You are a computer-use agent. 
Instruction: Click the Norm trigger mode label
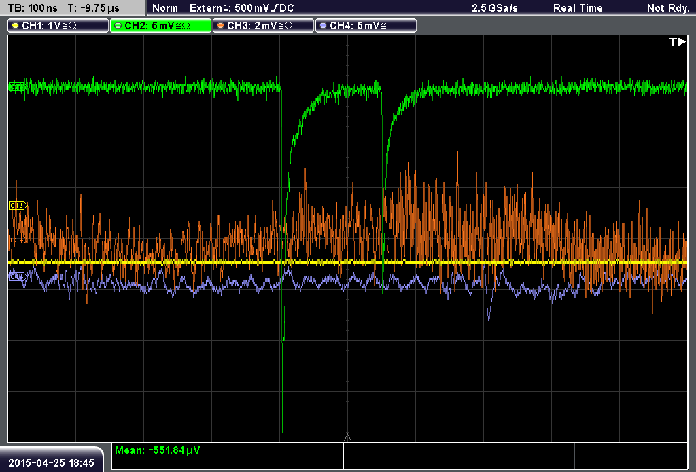(x=164, y=8)
